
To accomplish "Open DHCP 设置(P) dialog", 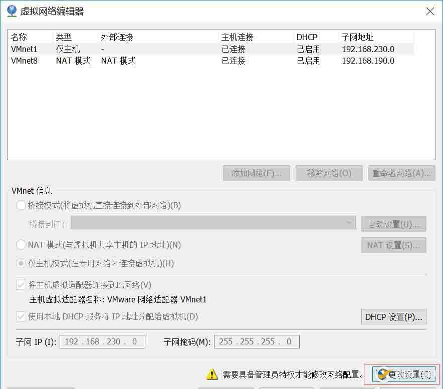I will [394, 316].
